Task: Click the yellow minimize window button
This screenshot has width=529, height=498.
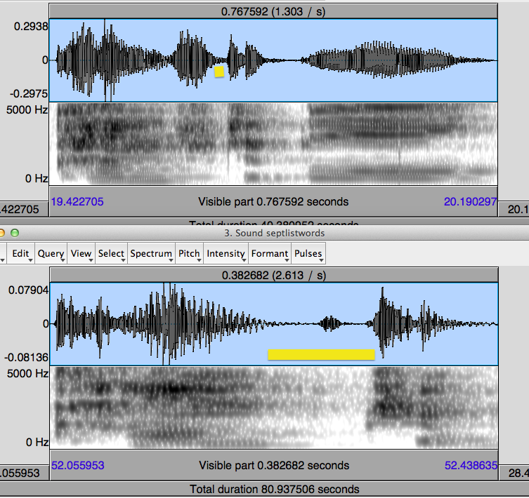Action: [x=2, y=233]
